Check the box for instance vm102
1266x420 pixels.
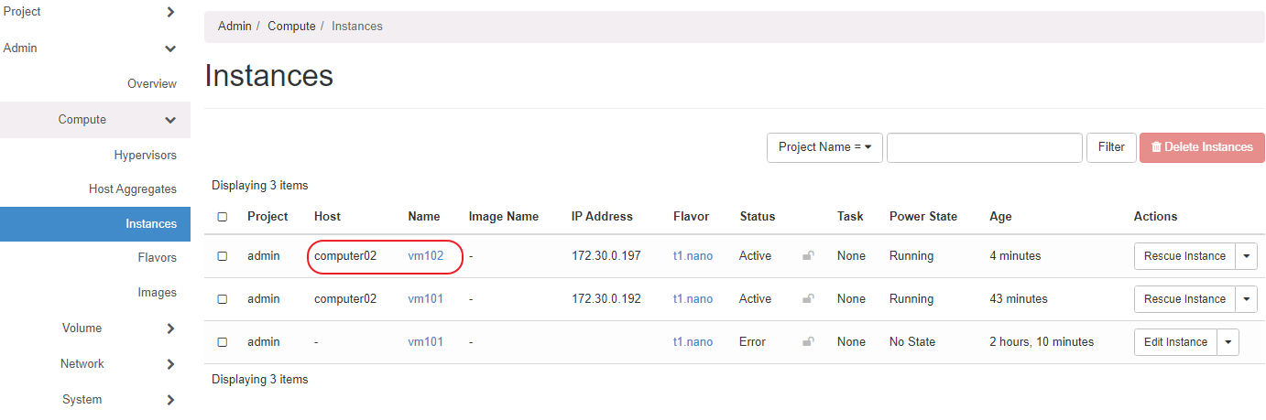[223, 256]
